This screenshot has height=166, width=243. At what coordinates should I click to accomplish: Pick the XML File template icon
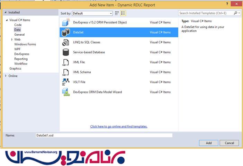(65, 62)
